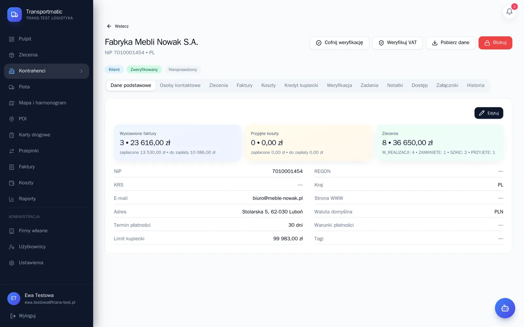Click the Przepinki swap arrows icon
This screenshot has height=327, width=524.
pos(12,151)
